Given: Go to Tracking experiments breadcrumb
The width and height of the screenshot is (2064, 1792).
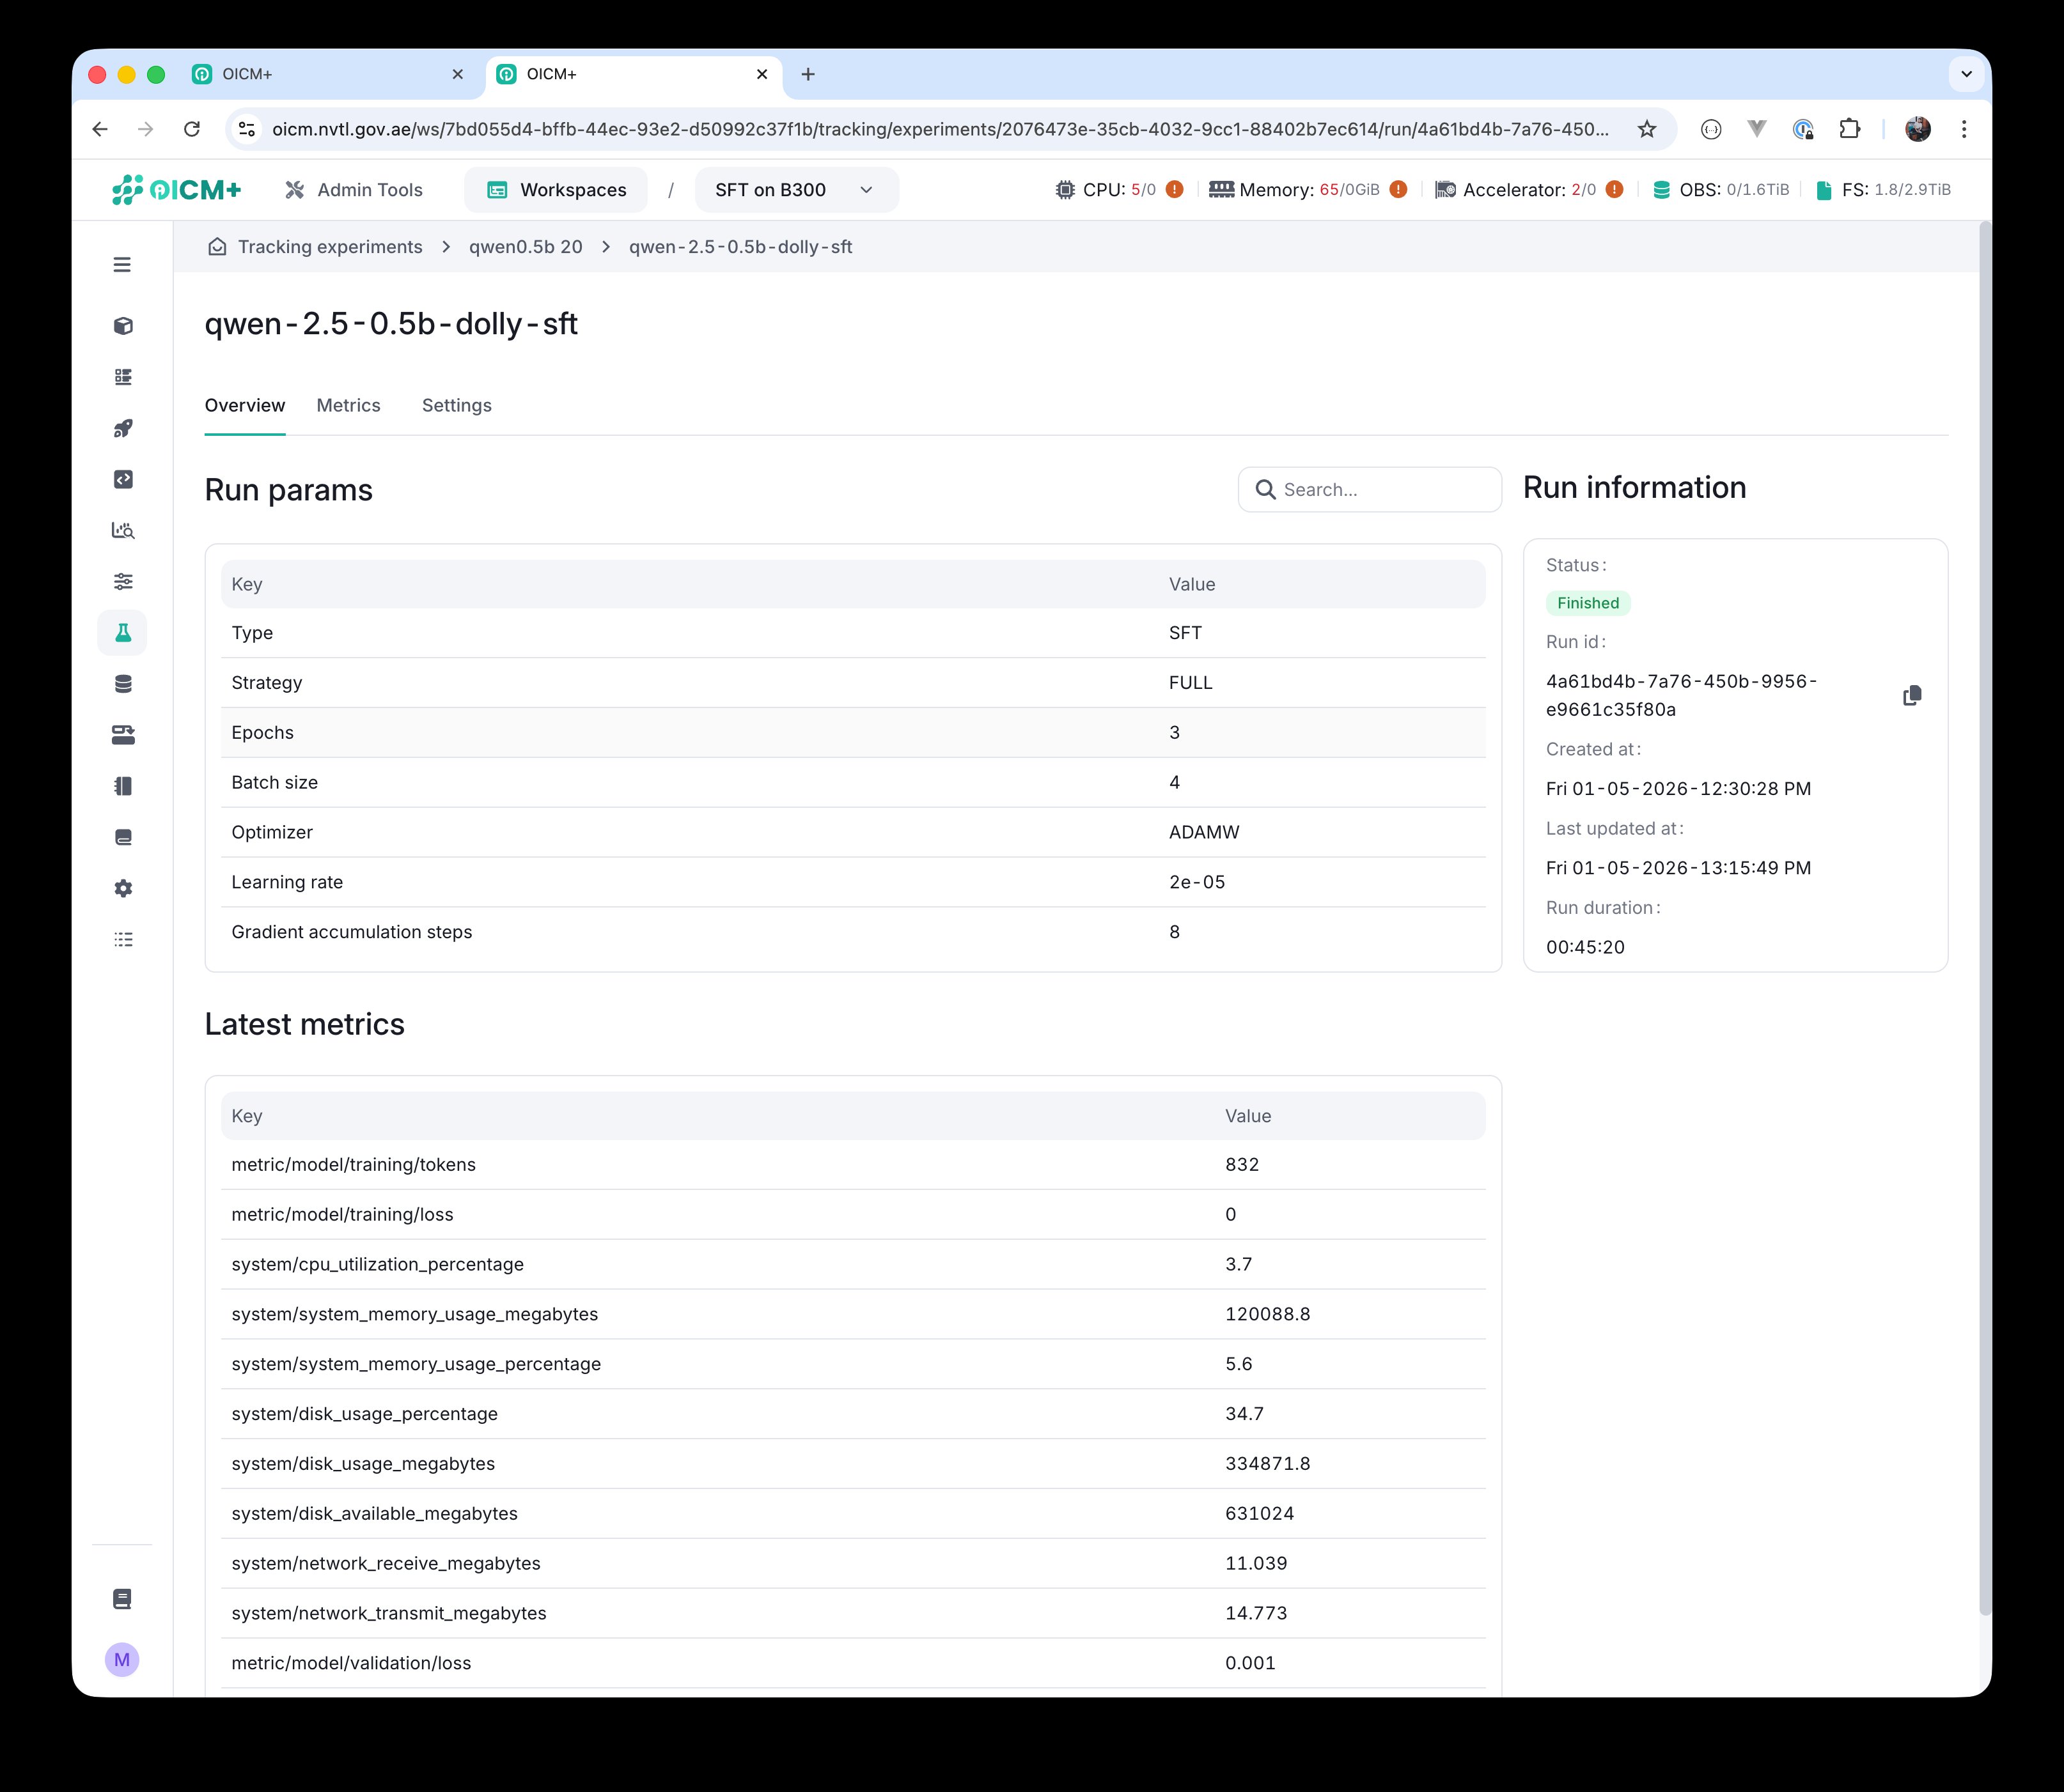Looking at the screenshot, I should [x=330, y=247].
